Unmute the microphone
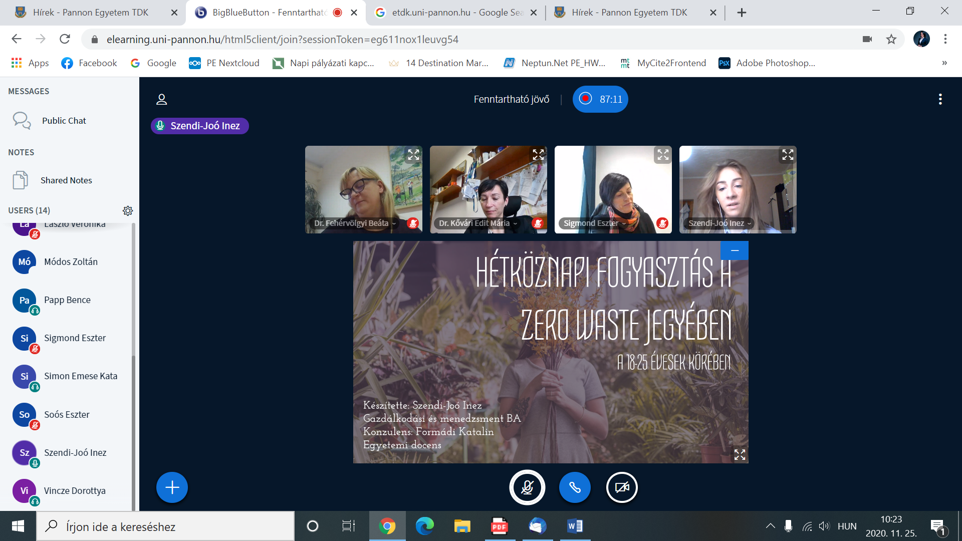 527,487
